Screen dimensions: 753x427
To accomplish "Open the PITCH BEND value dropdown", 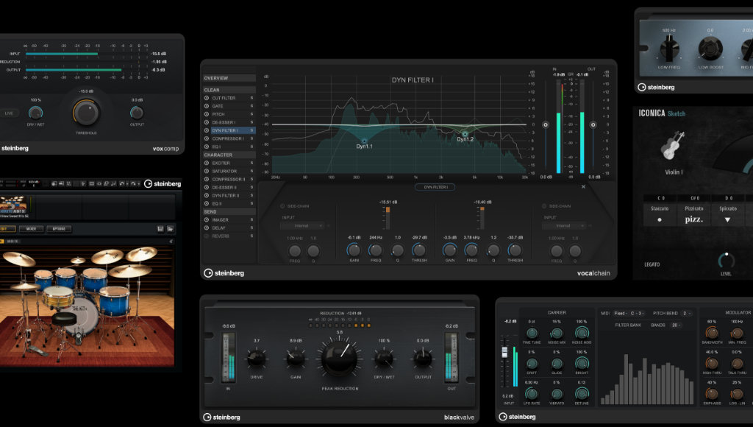I will tap(688, 314).
